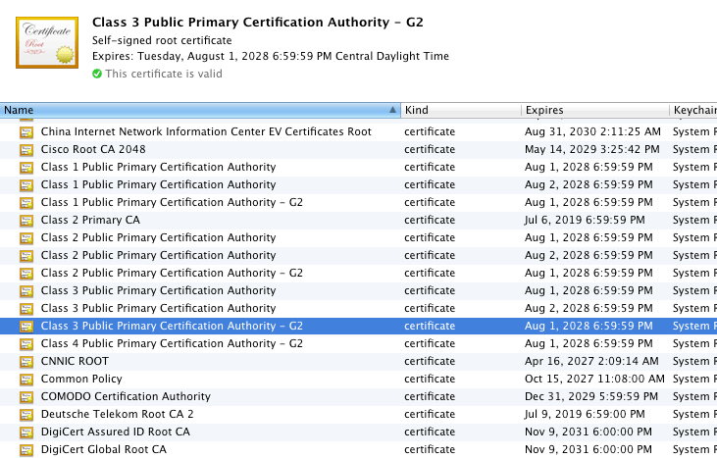This screenshot has height=458, width=717.
Task: Click the DigiCert Assured ID Root CA icon
Action: coord(26,433)
